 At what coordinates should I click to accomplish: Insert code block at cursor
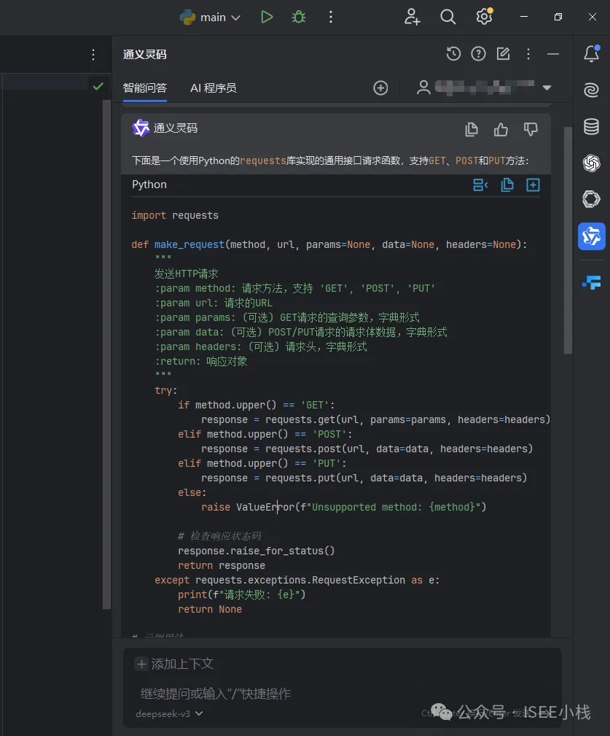(480, 185)
